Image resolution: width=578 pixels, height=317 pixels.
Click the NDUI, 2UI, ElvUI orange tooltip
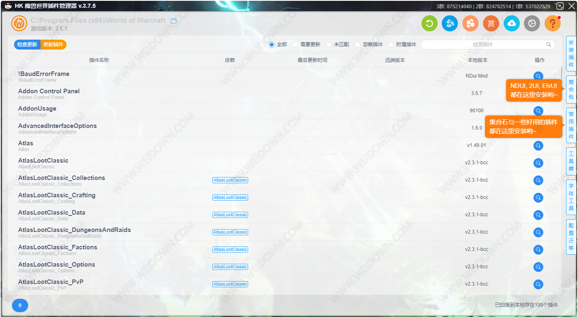pos(534,90)
